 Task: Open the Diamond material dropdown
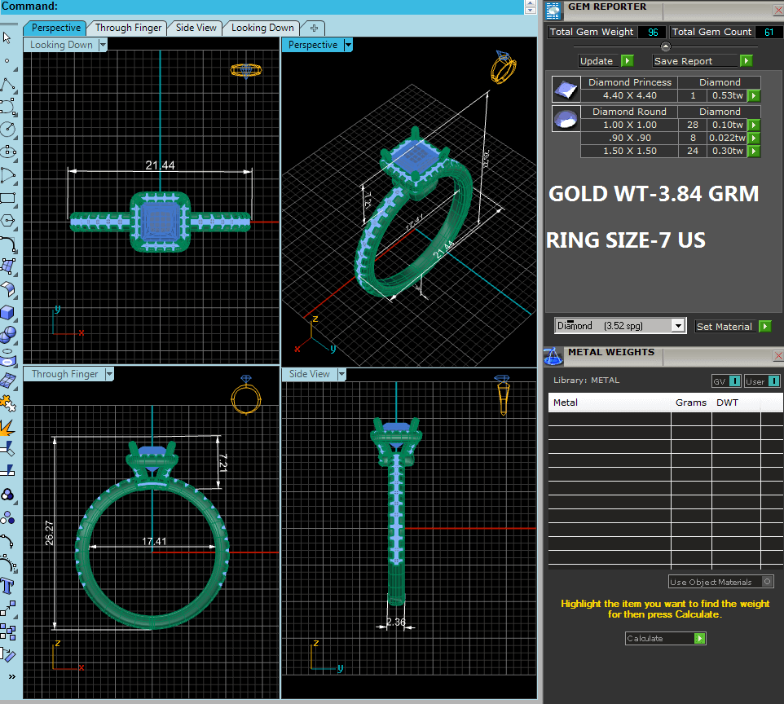(677, 326)
